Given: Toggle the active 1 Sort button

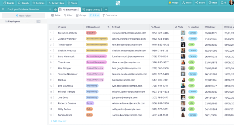Looking at the screenshot, I should coord(94,15).
